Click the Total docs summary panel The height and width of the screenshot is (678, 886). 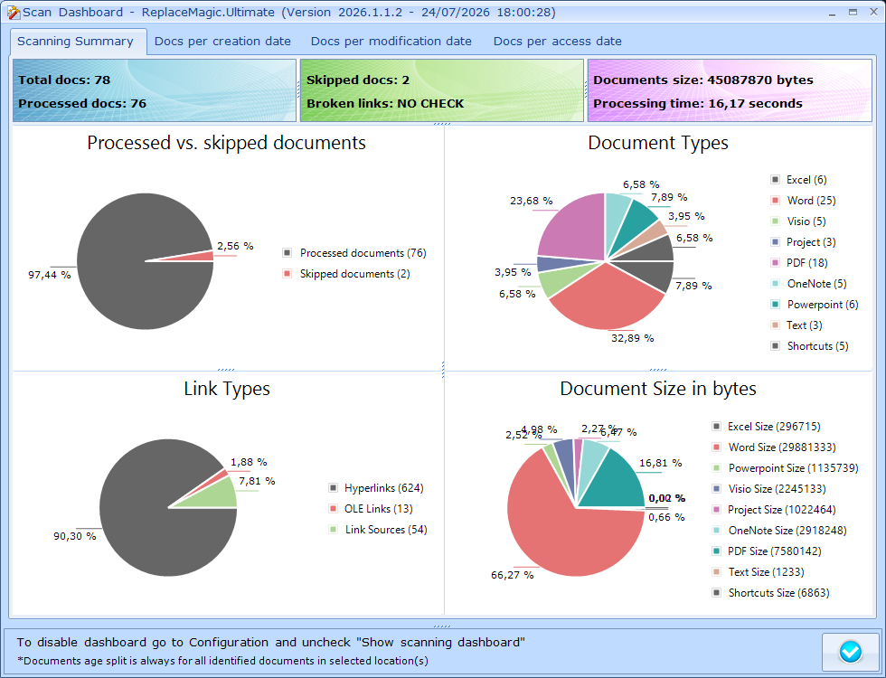point(155,90)
